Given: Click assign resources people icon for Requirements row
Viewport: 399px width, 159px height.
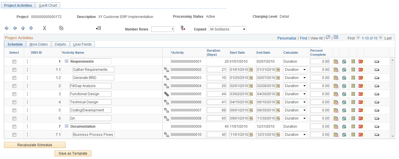Looking at the screenshot, I should coord(344,62).
